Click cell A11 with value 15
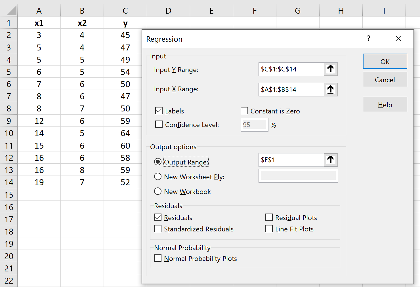This screenshot has height=287, width=420. click(39, 145)
